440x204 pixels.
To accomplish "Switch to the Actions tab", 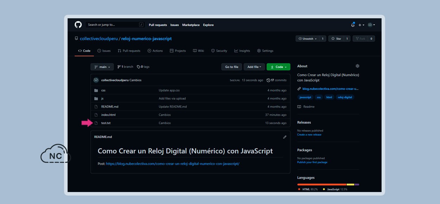I will click(155, 51).
